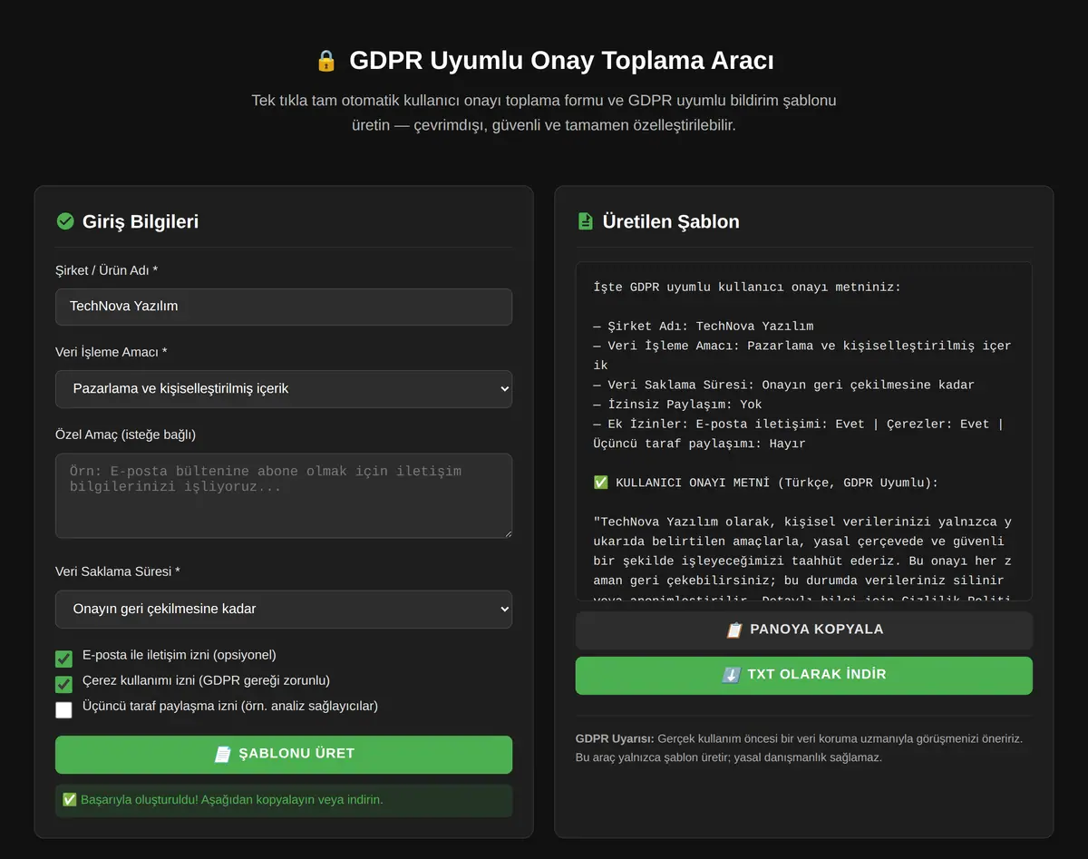Image resolution: width=1088 pixels, height=859 pixels.
Task: Uncheck Çerez kullanımı izni checkbox
Action: click(63, 684)
